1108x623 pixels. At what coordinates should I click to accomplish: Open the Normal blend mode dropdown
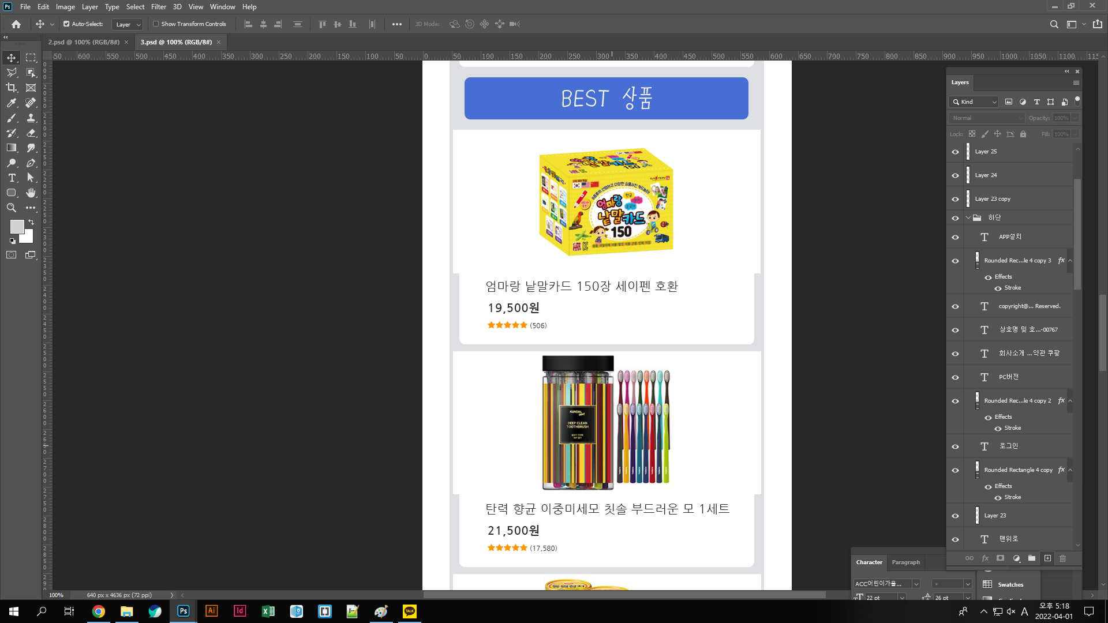tap(987, 118)
